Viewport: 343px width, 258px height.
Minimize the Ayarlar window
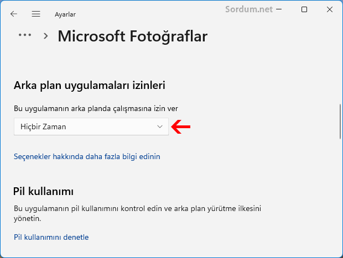coord(279,9)
